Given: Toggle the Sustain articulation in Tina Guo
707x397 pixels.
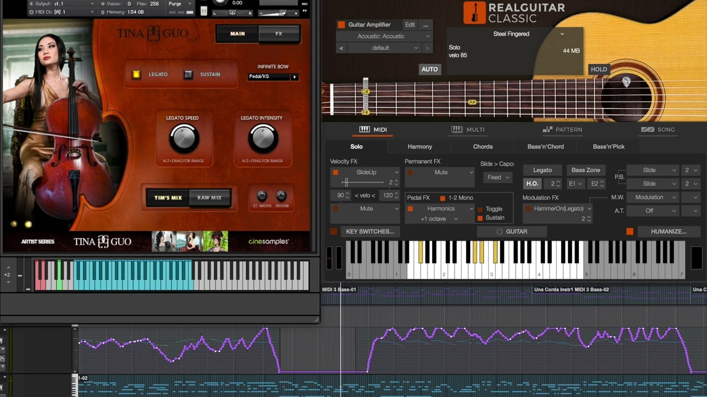Looking at the screenshot, I should coord(188,74).
